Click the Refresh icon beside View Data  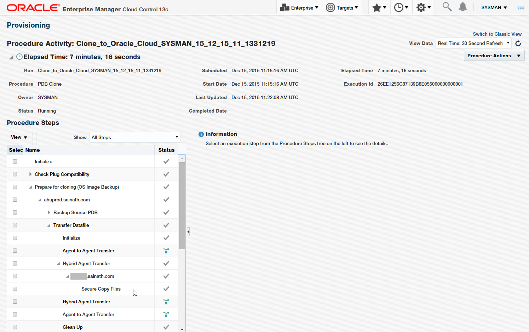[518, 43]
